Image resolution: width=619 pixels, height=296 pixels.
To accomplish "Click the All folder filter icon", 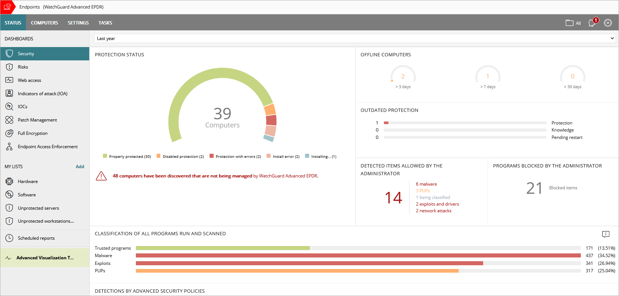I will click(x=569, y=23).
